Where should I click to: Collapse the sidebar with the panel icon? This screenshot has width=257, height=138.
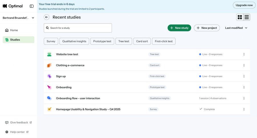pyautogui.click(x=31, y=6)
